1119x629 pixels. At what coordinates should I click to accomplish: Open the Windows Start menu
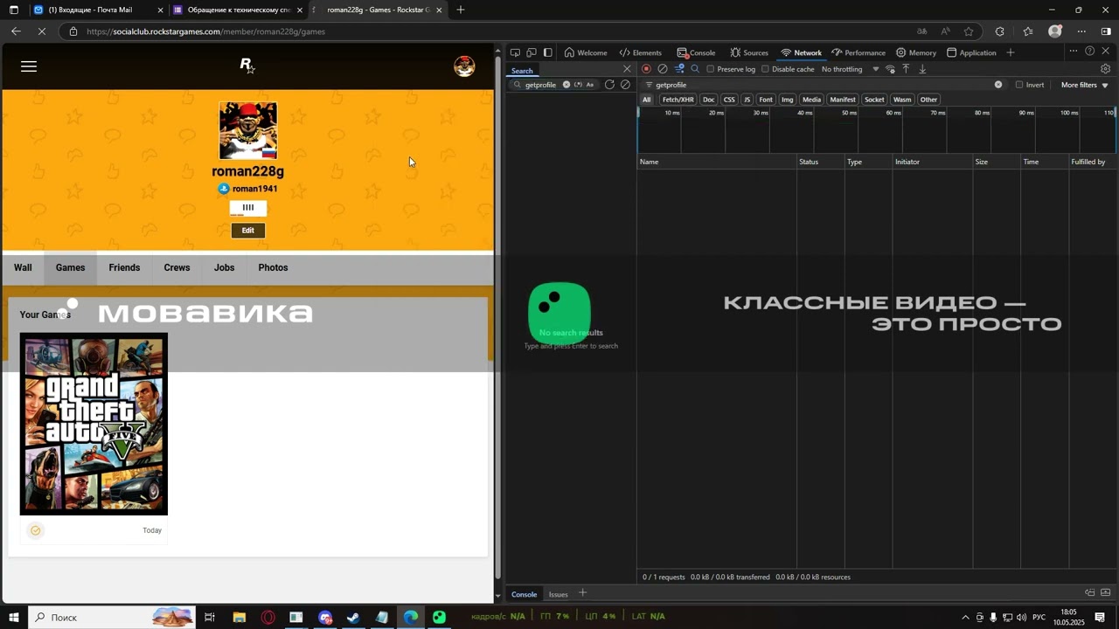tap(14, 618)
